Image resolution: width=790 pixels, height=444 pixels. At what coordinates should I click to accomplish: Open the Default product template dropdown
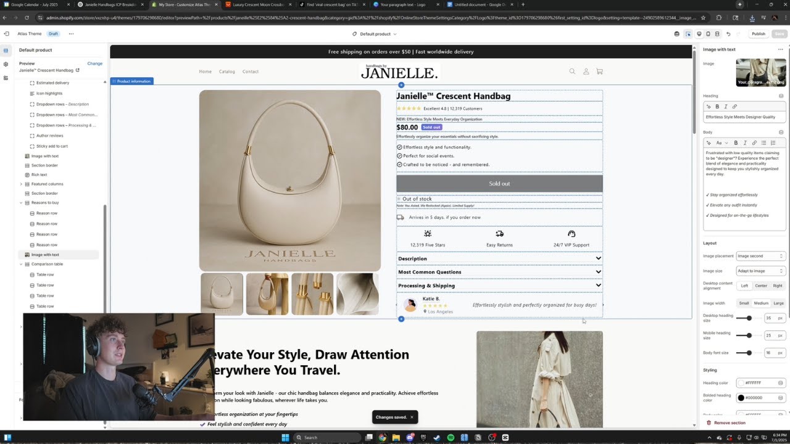(x=375, y=34)
